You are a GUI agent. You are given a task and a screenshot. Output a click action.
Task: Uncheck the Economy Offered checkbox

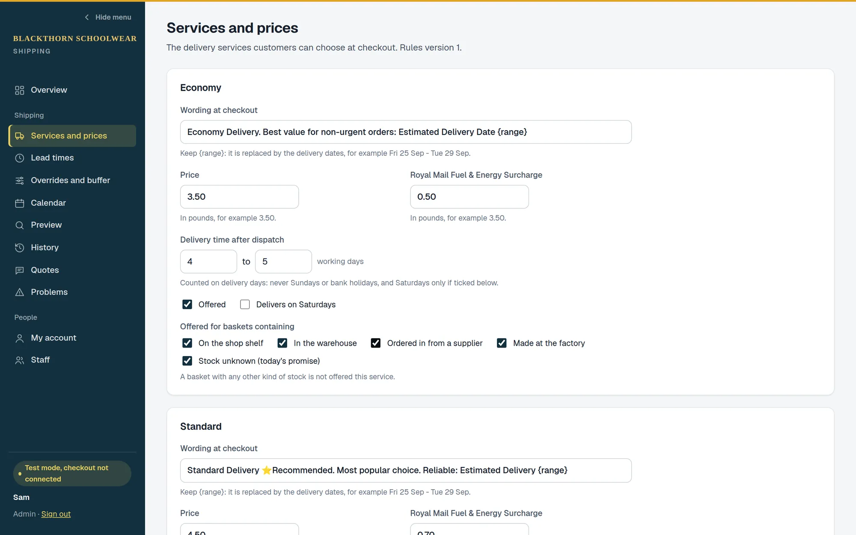(x=187, y=304)
